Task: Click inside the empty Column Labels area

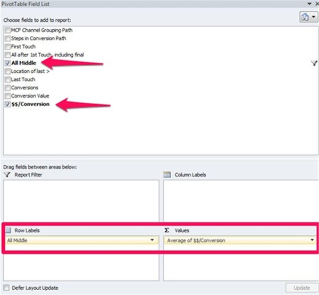Action: tap(239, 199)
